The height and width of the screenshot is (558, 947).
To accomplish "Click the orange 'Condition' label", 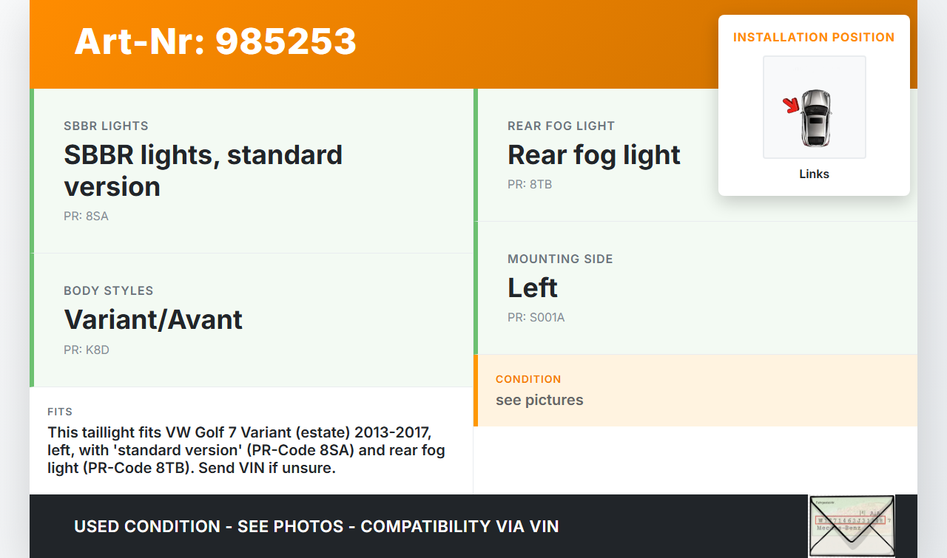I will point(528,379).
